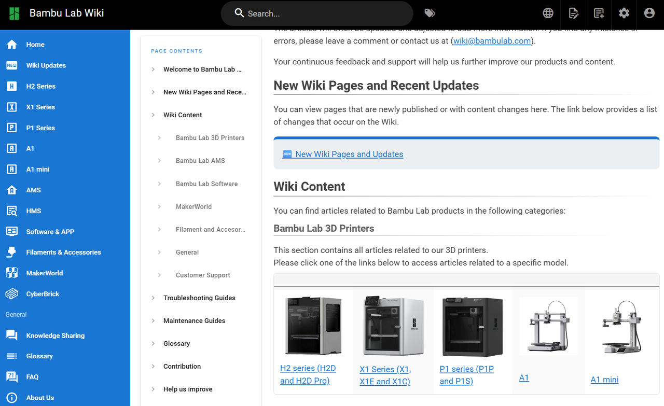Screen dimensions: 664x406
Task: Open the language globe icon
Action: click(548, 13)
